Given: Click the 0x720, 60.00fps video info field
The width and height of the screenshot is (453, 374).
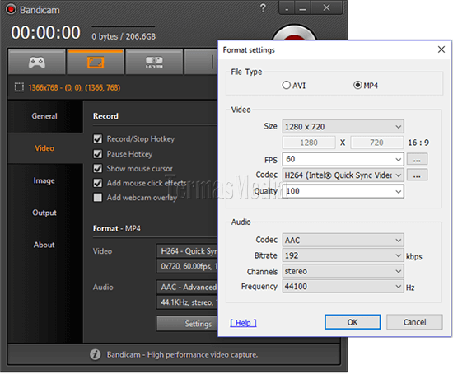Looking at the screenshot, I should pyautogui.click(x=187, y=266).
